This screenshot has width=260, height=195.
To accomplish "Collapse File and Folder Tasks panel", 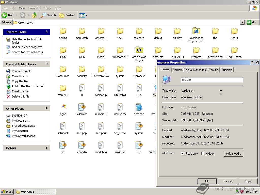I will [x=47, y=64].
